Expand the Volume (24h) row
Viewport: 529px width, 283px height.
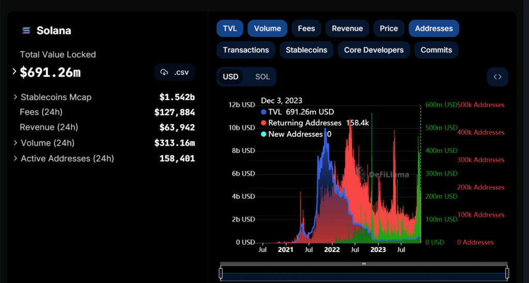pos(15,143)
